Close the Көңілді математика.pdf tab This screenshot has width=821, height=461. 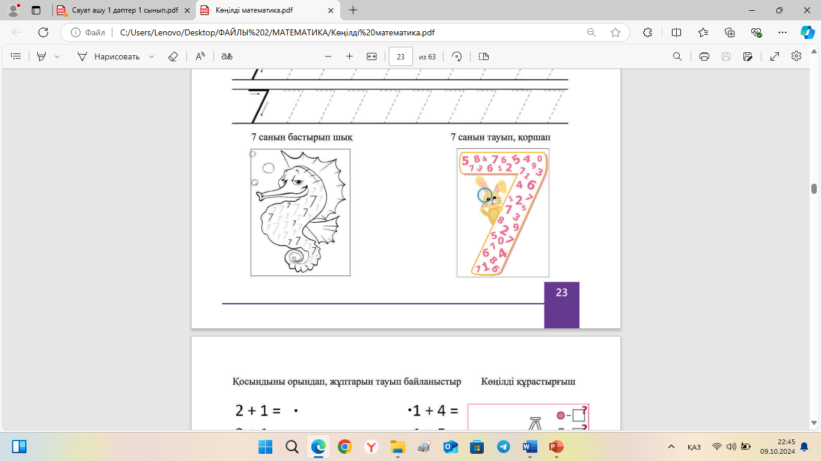tap(331, 10)
